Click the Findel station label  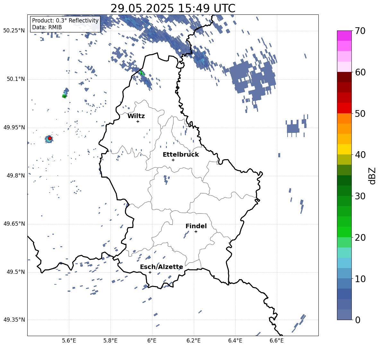point(196,226)
